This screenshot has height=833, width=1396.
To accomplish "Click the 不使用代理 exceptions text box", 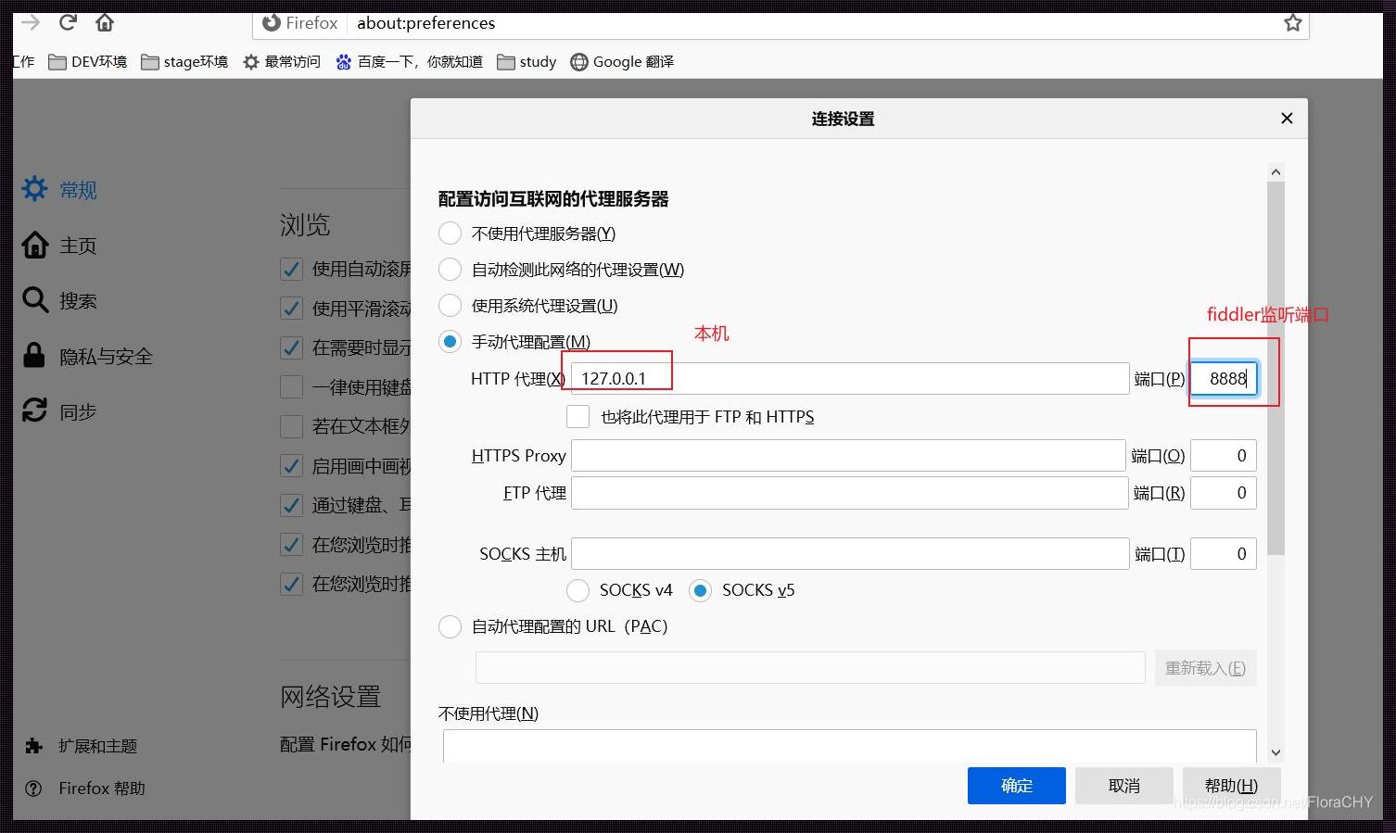I will point(850,746).
